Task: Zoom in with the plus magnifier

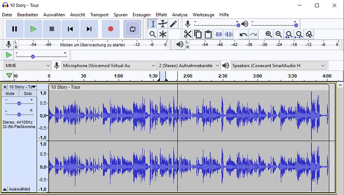Action: (269, 34)
